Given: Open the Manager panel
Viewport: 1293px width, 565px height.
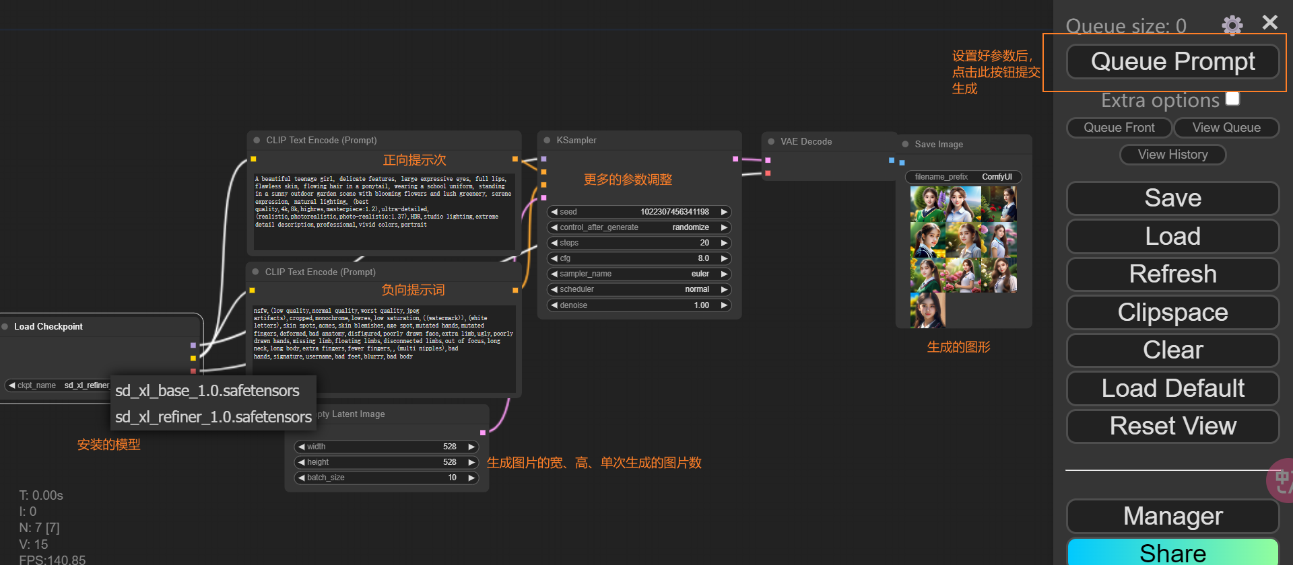Looking at the screenshot, I should click(1172, 516).
